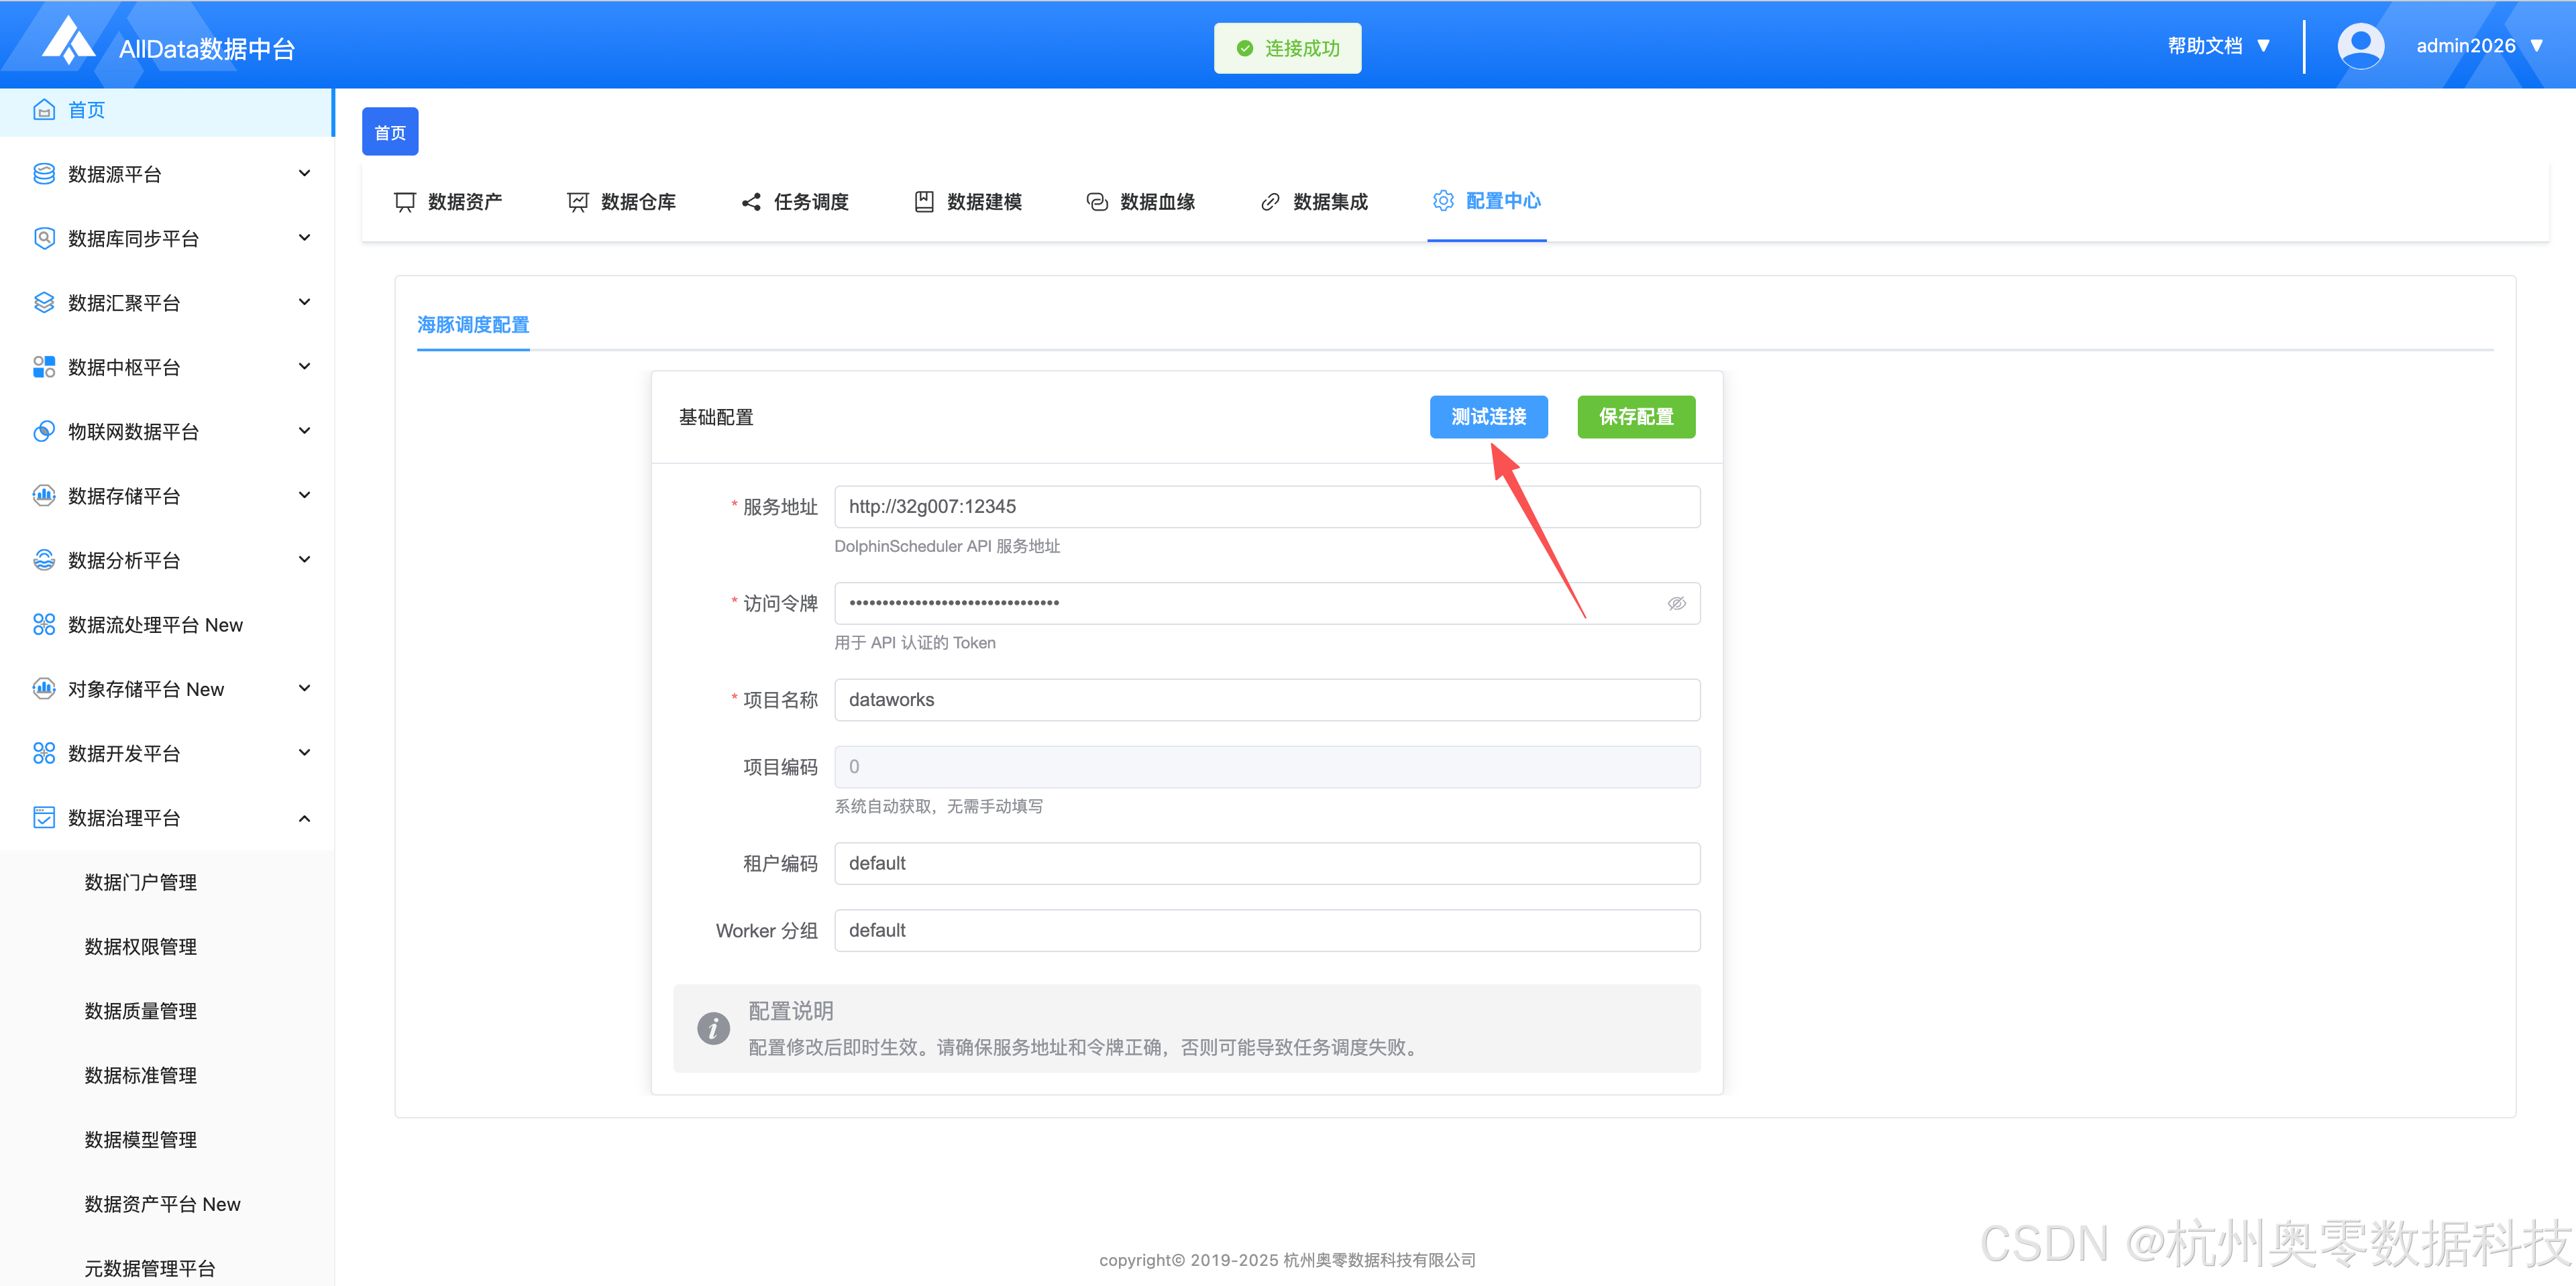
Task: Click the 项目名称 input field
Action: 1267,699
